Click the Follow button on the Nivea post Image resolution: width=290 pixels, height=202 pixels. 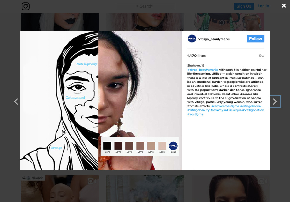(x=255, y=39)
